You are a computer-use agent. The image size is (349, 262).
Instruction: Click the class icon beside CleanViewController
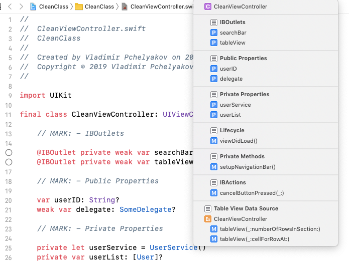pos(207,7)
